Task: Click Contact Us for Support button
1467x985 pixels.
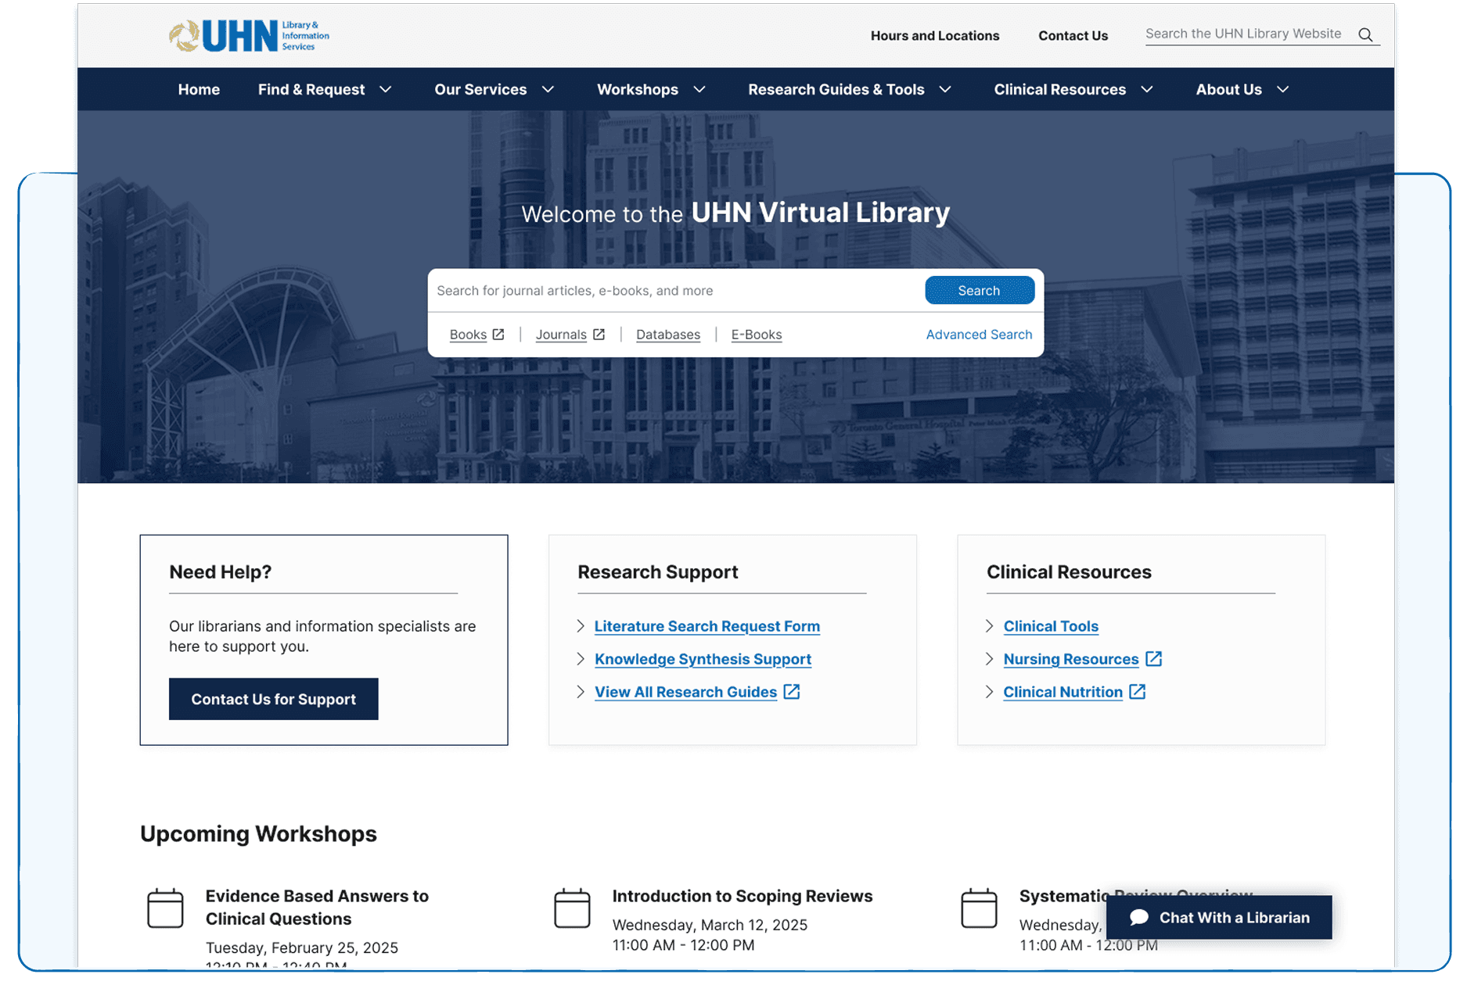Action: pos(274,699)
